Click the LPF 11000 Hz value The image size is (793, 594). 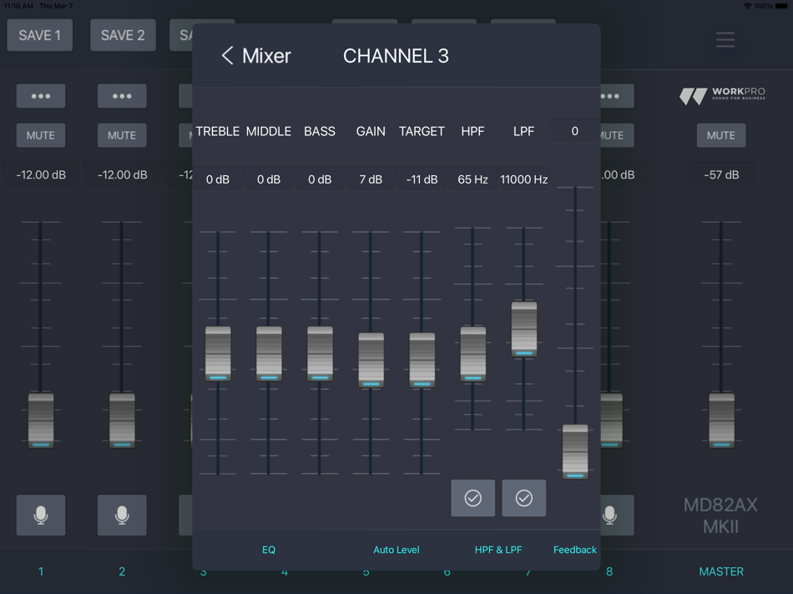tap(524, 179)
